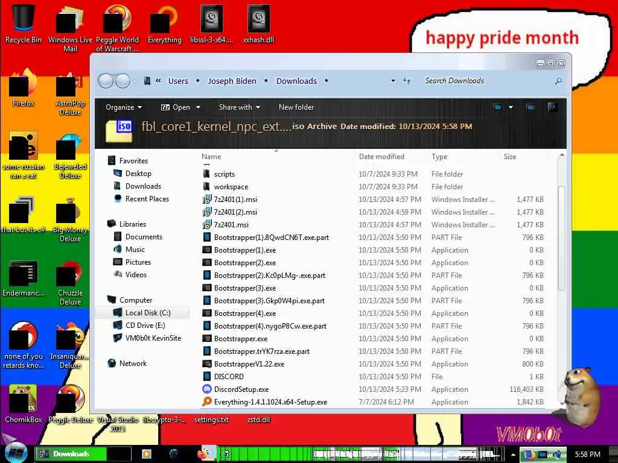Sort by the Name column header
This screenshot has height=463, width=618.
point(211,157)
